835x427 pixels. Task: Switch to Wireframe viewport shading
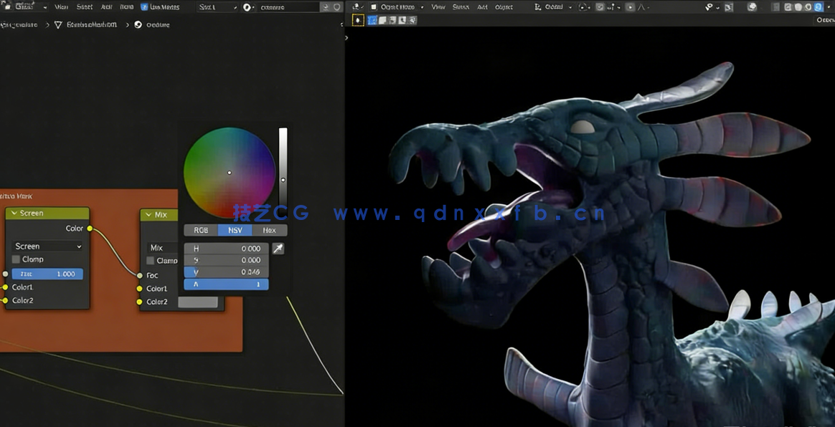pyautogui.click(x=788, y=6)
